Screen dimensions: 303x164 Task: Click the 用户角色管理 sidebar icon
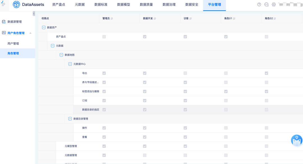click(x=4, y=33)
